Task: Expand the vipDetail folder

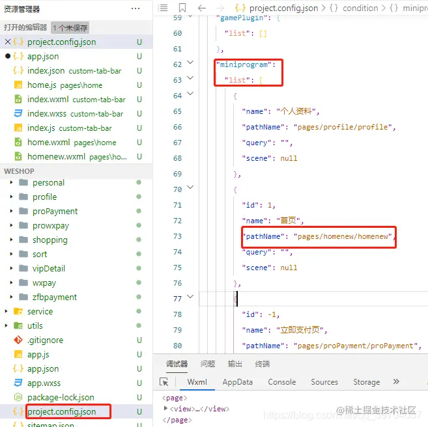Action: pyautogui.click(x=11, y=268)
